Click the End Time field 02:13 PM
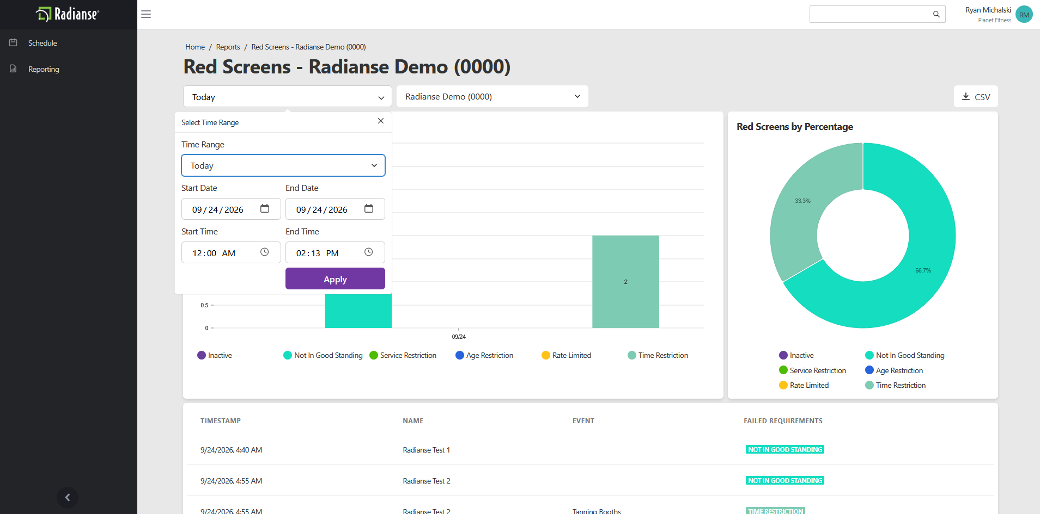This screenshot has width=1040, height=514. pyautogui.click(x=335, y=252)
